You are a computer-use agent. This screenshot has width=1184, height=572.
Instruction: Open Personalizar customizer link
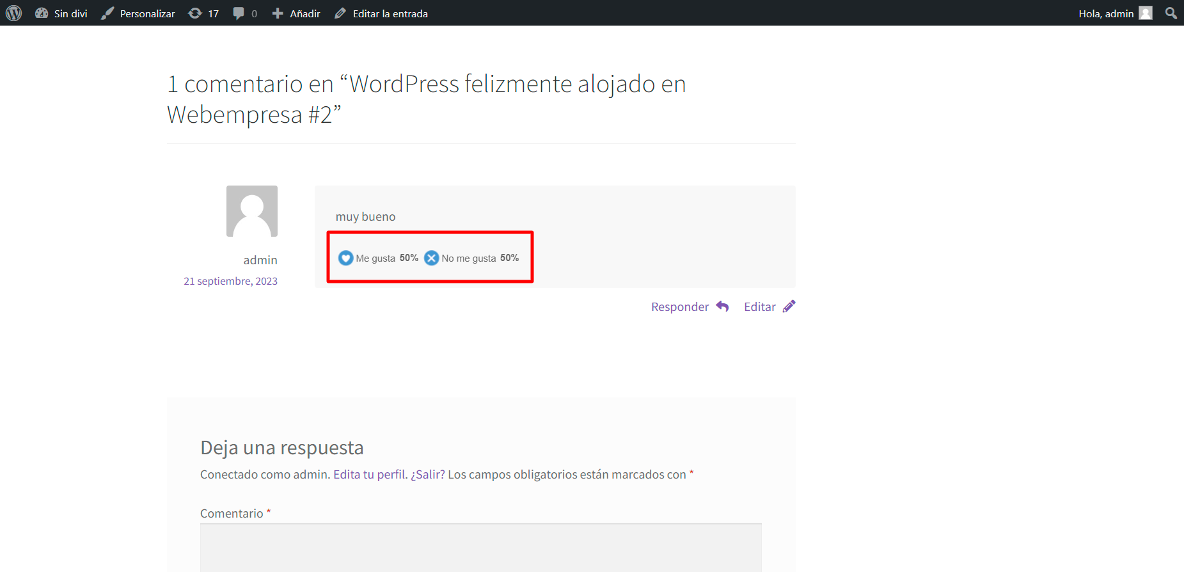pos(138,13)
